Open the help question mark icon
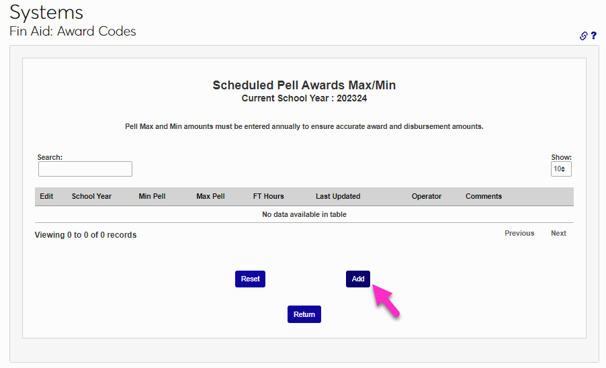This screenshot has height=368, width=606. click(x=594, y=36)
